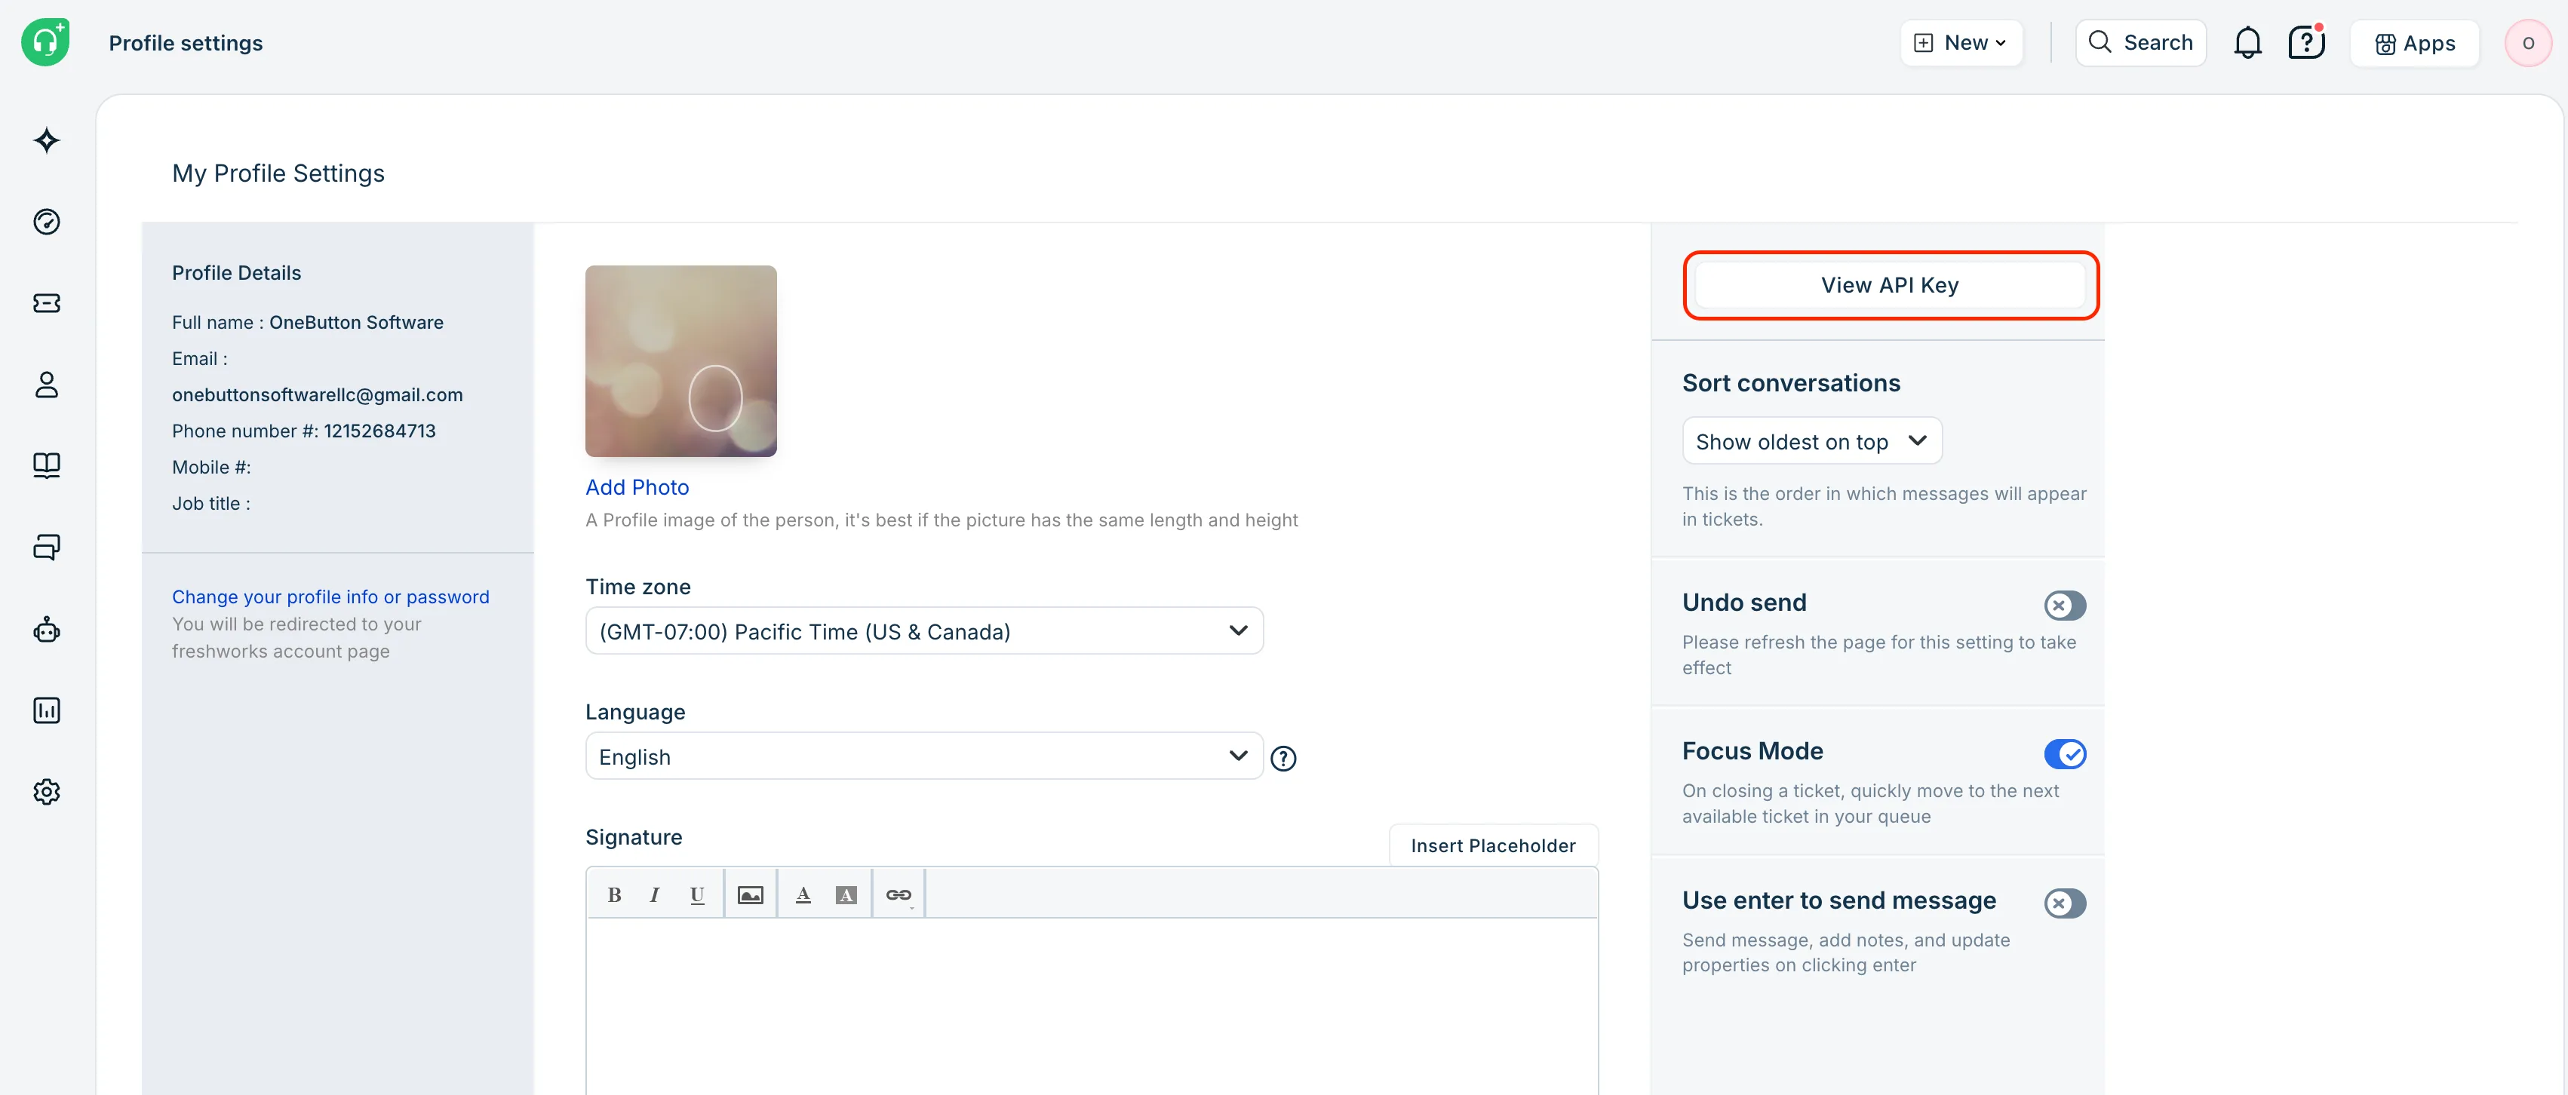The height and width of the screenshot is (1095, 2568).
Task: Open the Tickets icon in sidebar
Action: click(x=47, y=303)
